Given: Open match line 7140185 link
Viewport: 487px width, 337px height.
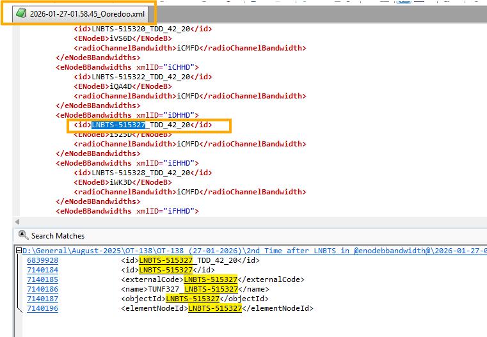Looking at the screenshot, I should [x=41, y=279].
